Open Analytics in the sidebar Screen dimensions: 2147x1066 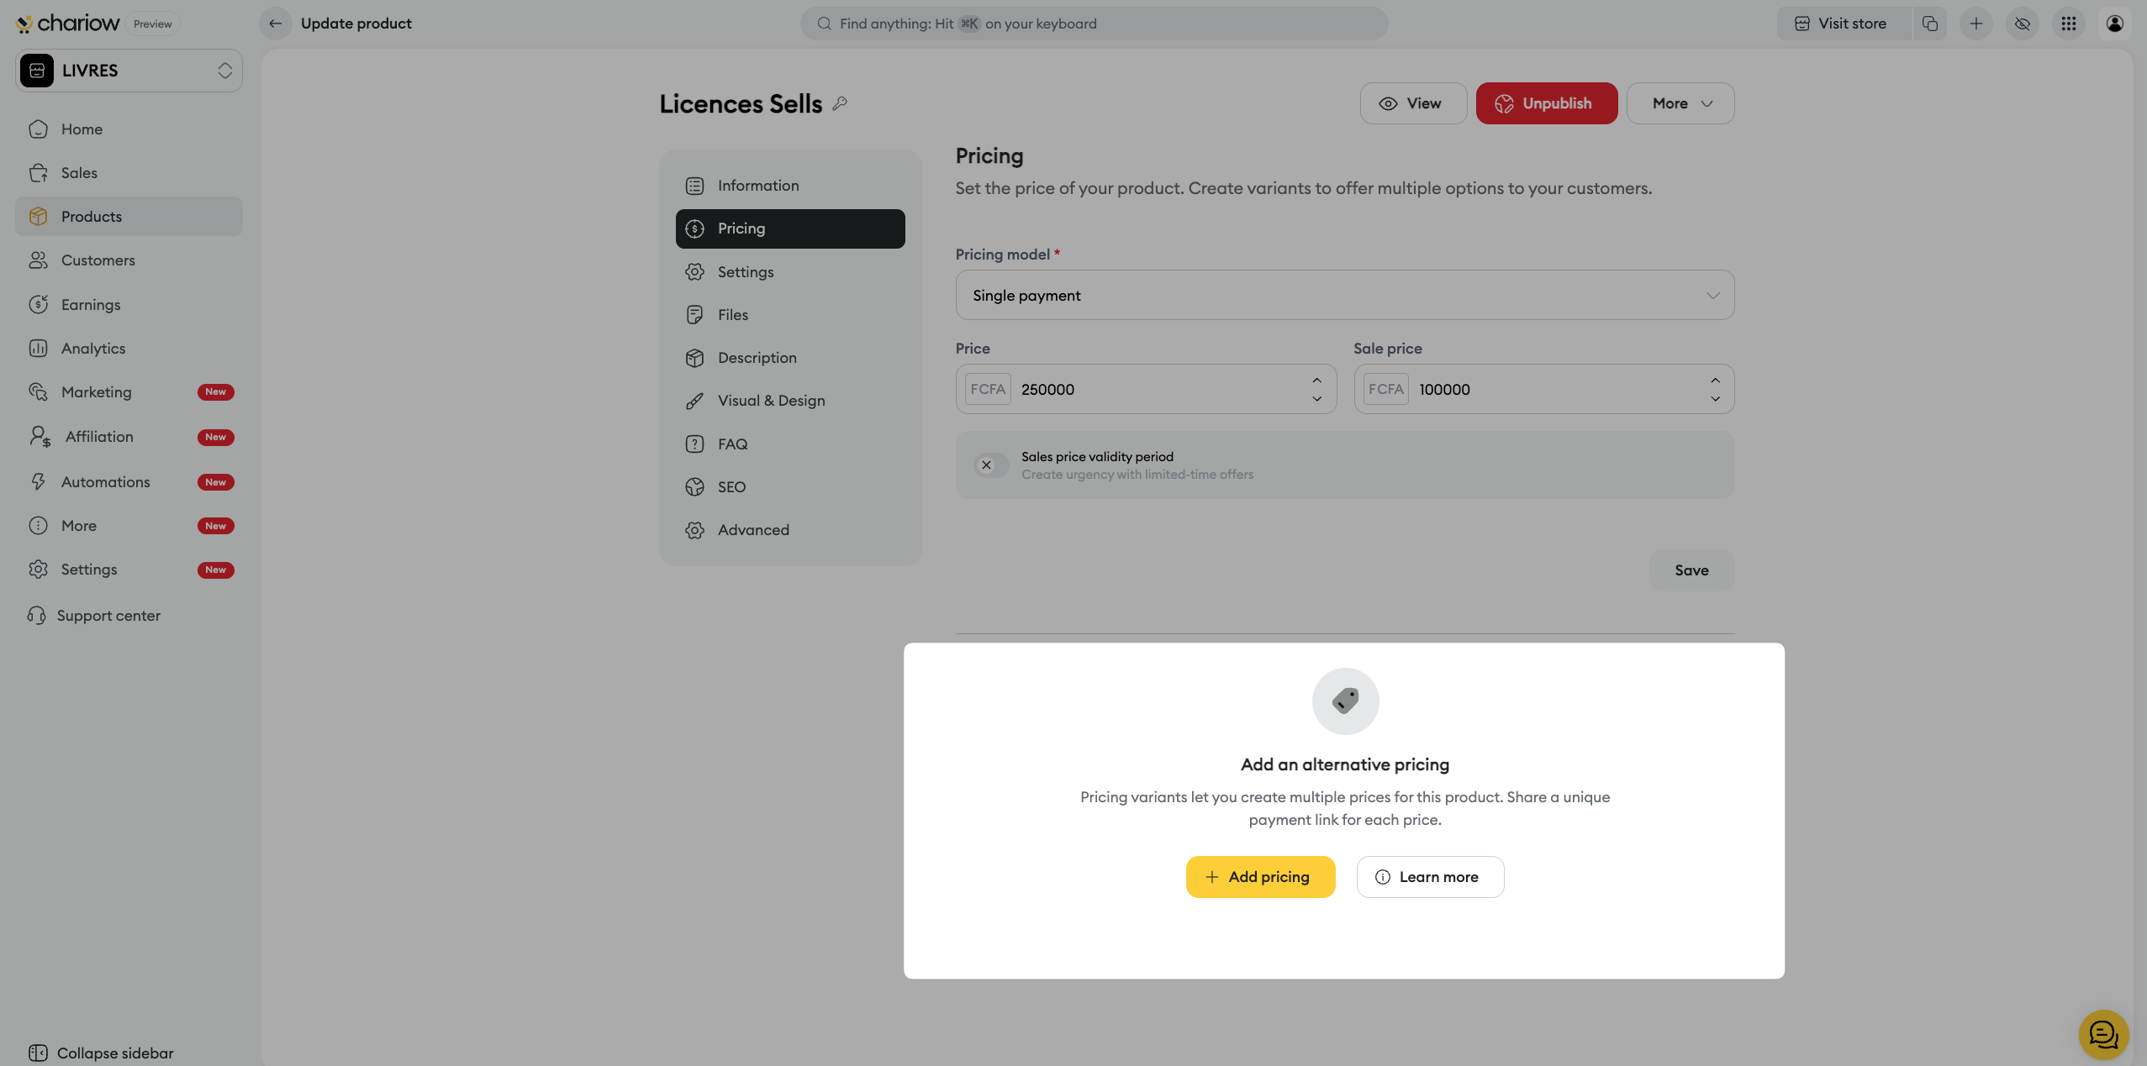tap(92, 348)
